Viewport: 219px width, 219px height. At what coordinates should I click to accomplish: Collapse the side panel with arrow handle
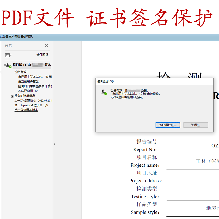(54, 144)
